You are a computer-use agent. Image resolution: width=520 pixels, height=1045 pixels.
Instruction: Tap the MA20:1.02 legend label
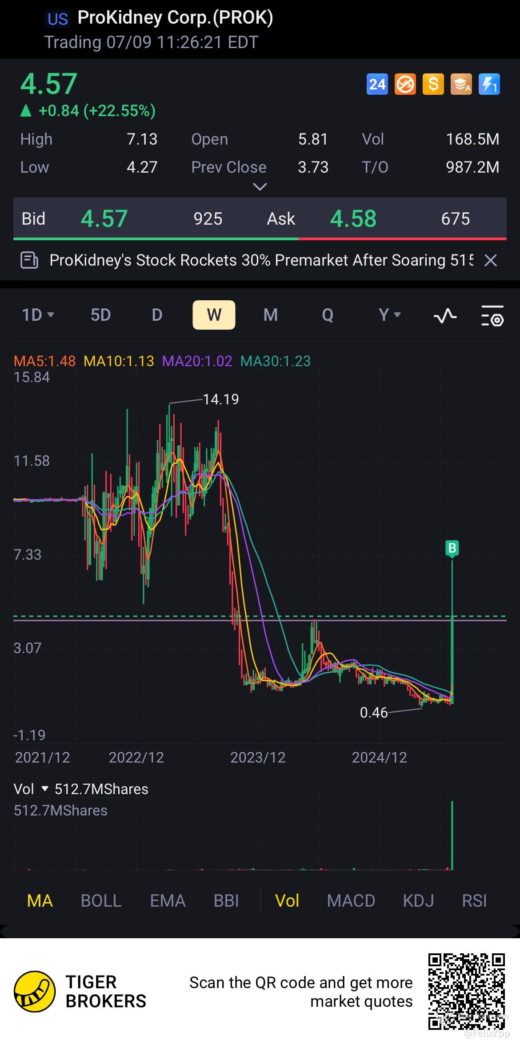(x=197, y=361)
